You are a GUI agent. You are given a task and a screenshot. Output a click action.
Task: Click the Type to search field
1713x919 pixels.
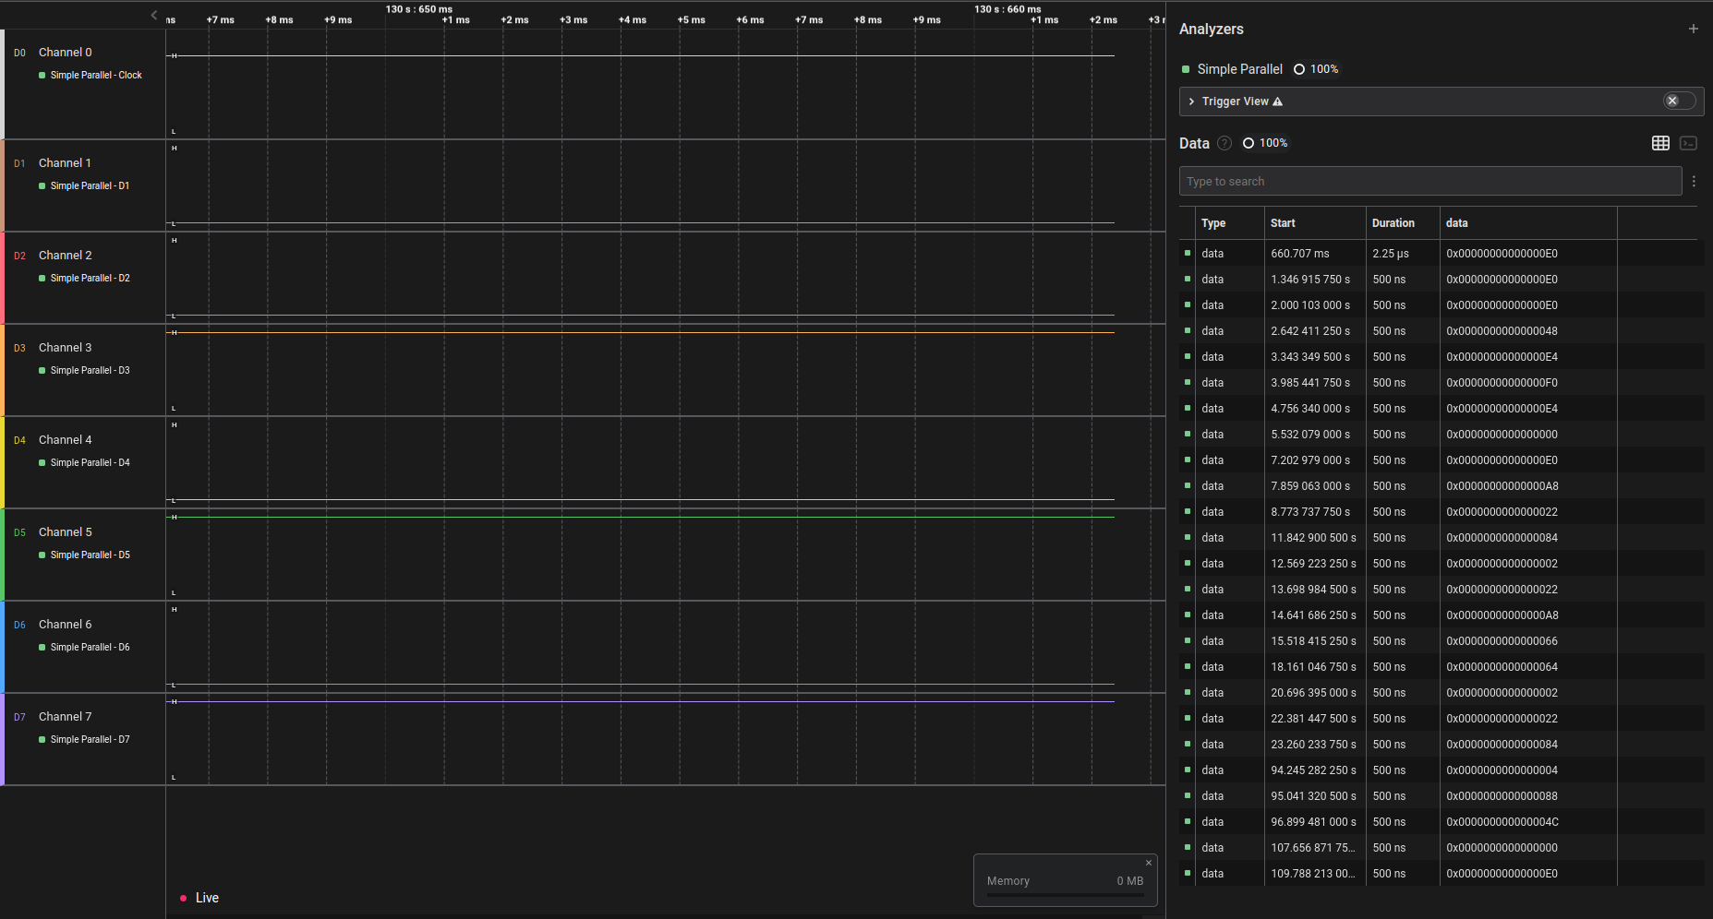click(1430, 182)
